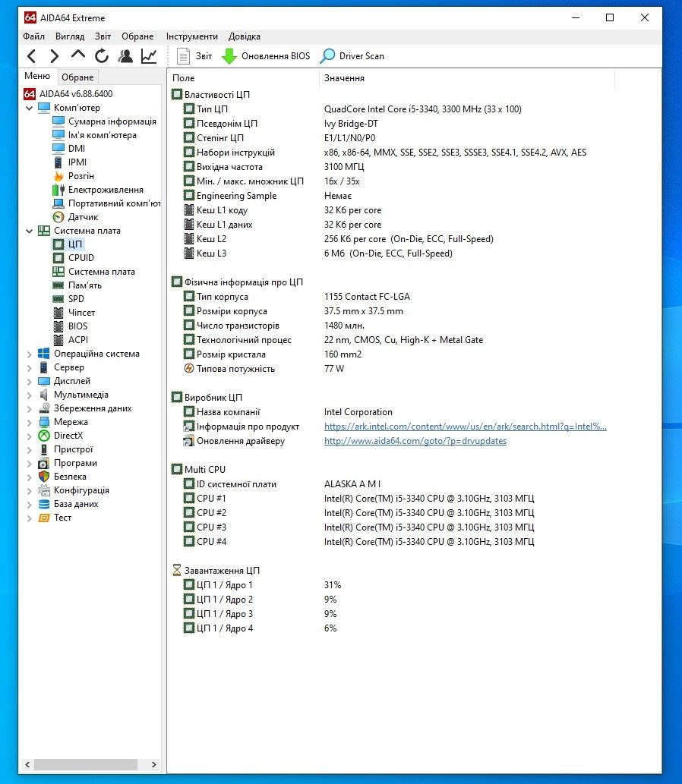Go up one level with the up arrow icon
Viewport: 682px width, 784px height.
click(78, 55)
